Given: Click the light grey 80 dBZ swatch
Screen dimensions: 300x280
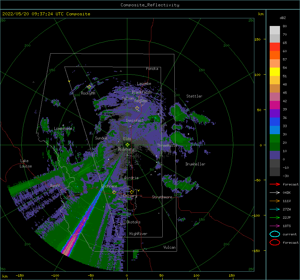Looking at the screenshot, I should [275, 30].
